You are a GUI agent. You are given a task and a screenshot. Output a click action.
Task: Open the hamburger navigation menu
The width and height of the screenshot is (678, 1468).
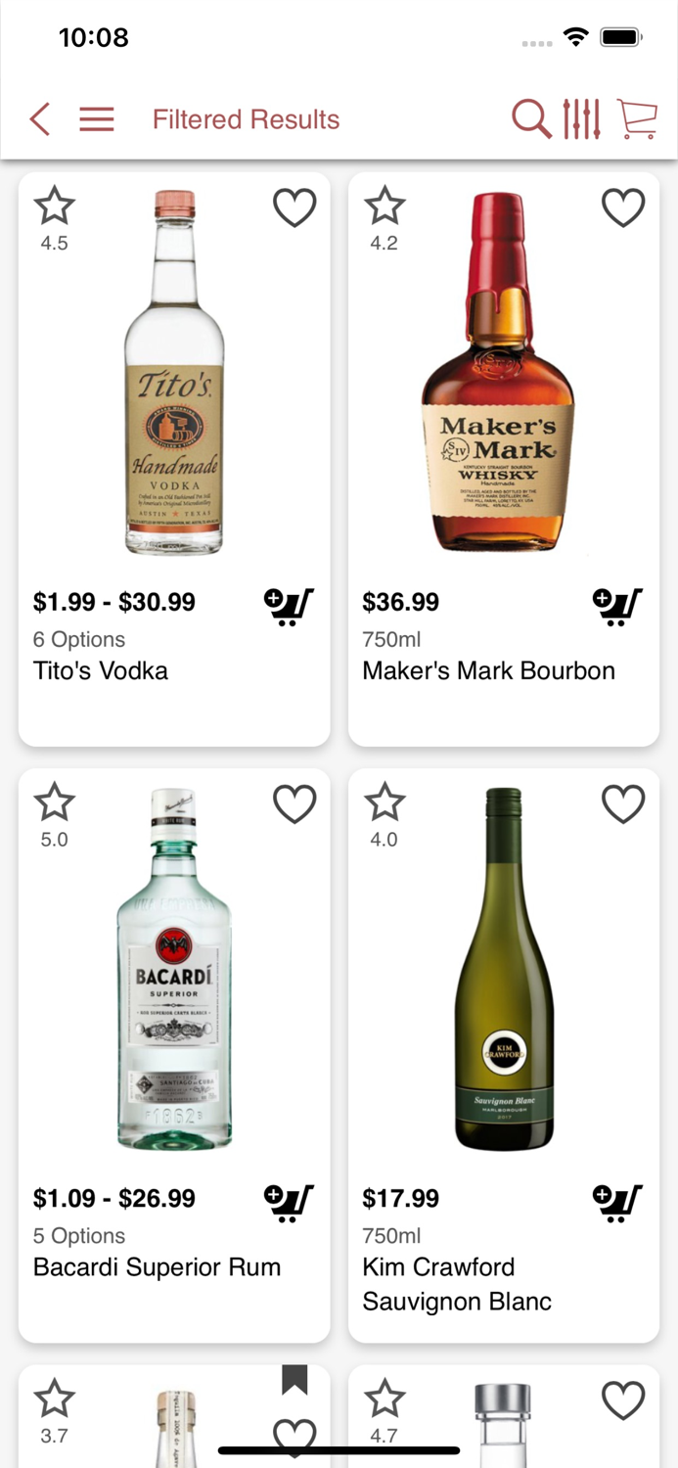96,118
